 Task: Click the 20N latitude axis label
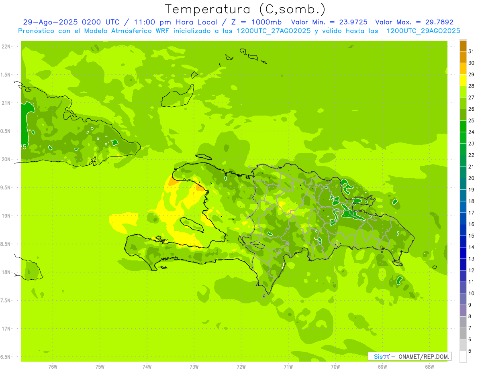(7, 159)
